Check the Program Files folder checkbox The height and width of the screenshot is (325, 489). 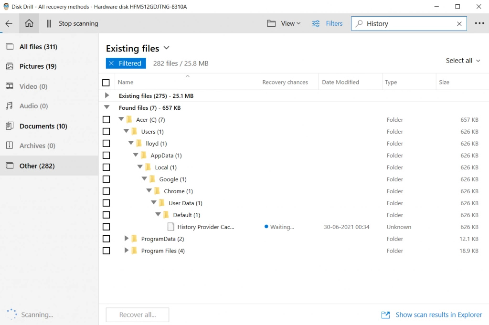tap(106, 251)
